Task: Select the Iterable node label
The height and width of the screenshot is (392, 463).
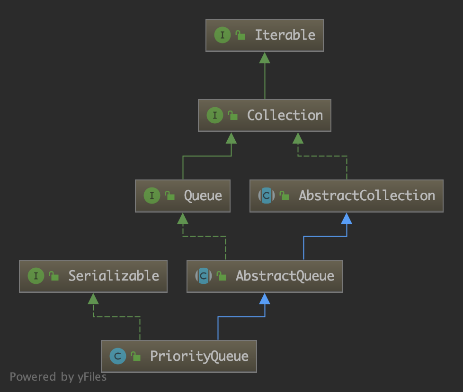Action: click(x=285, y=35)
